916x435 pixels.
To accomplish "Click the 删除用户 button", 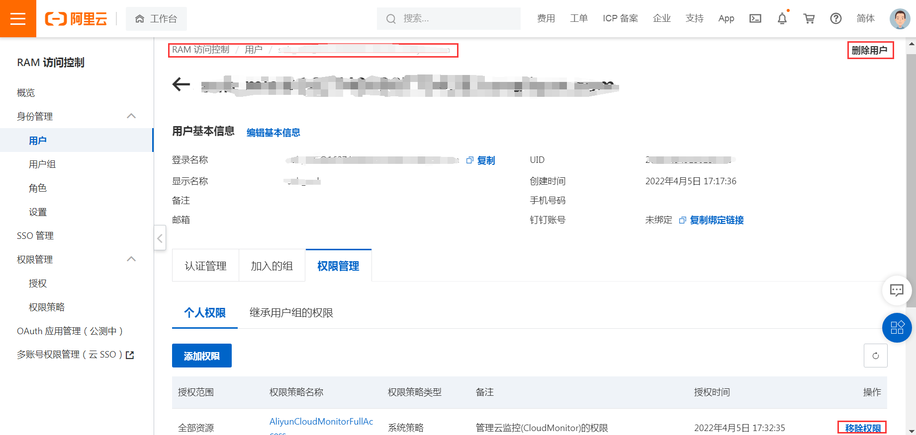I will (870, 50).
